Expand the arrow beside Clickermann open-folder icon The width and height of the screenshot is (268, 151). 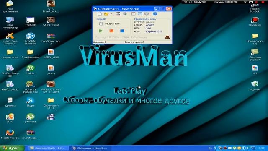(111, 14)
